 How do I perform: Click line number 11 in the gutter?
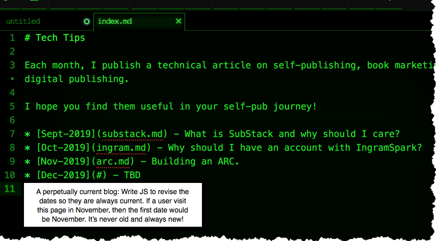coord(10,189)
